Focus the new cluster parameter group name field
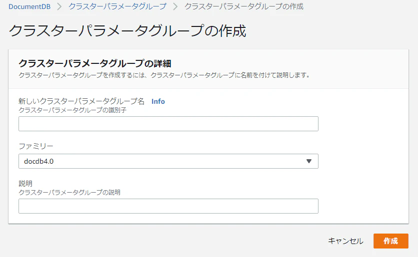 168,124
